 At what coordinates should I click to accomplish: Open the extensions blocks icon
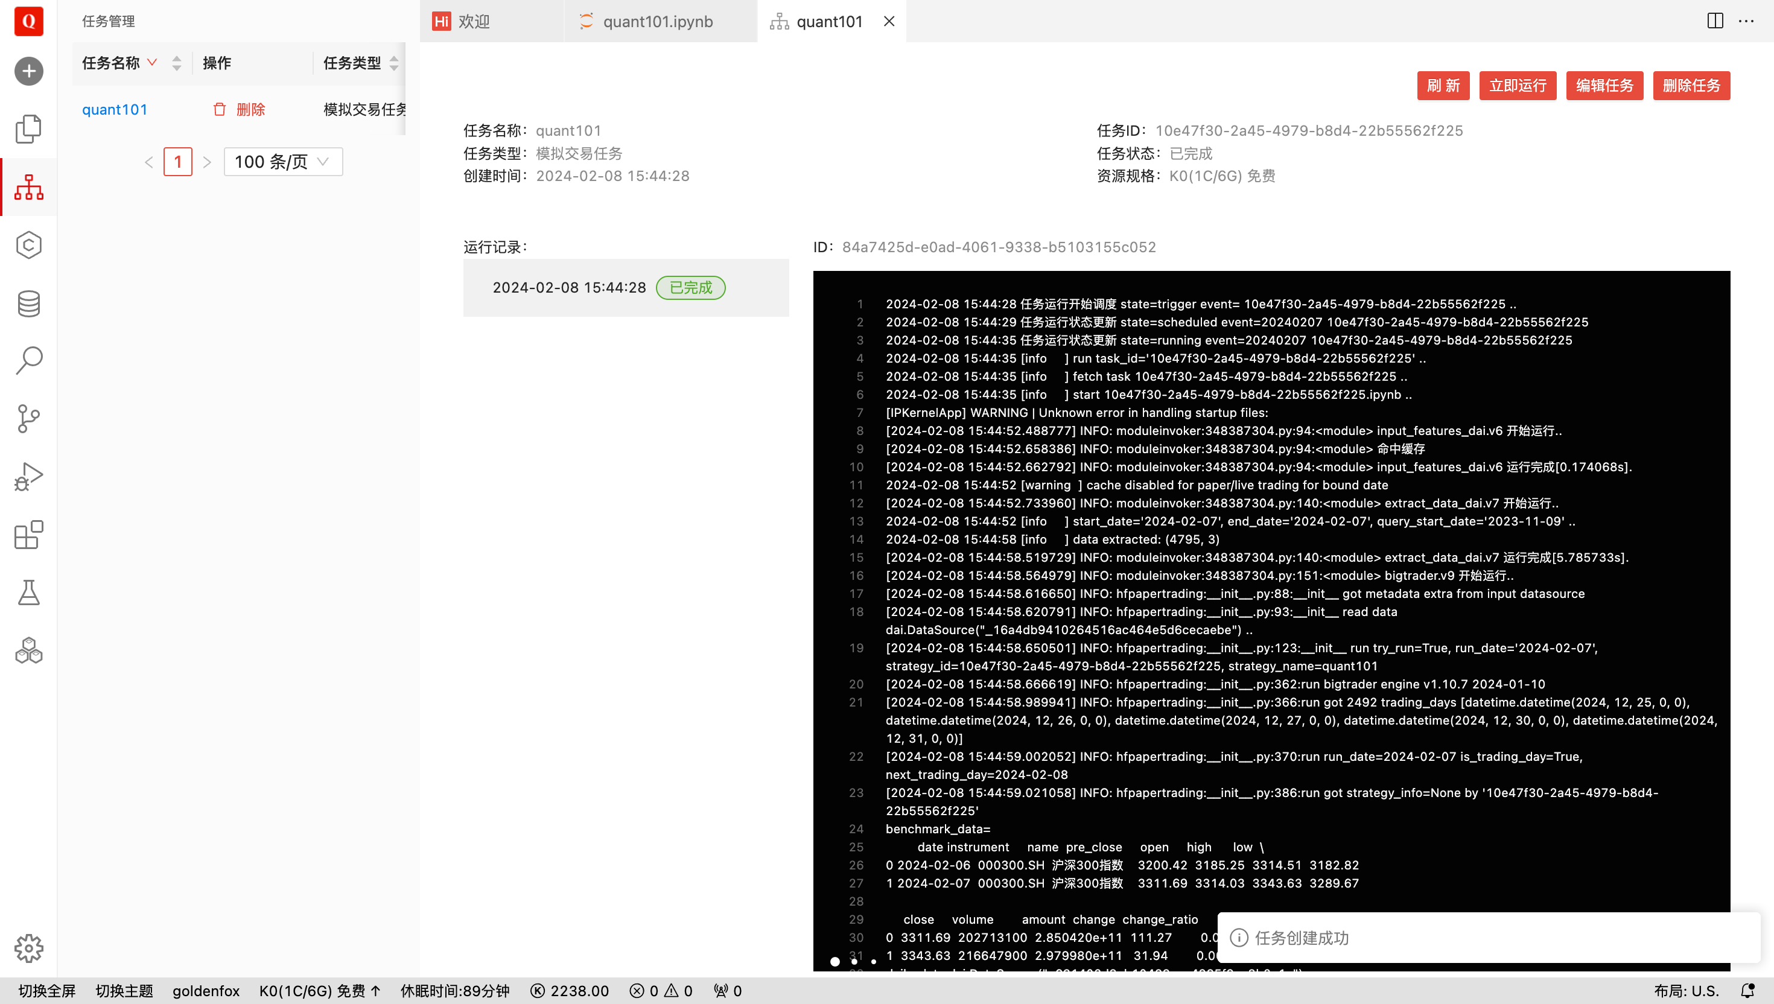tap(28, 535)
